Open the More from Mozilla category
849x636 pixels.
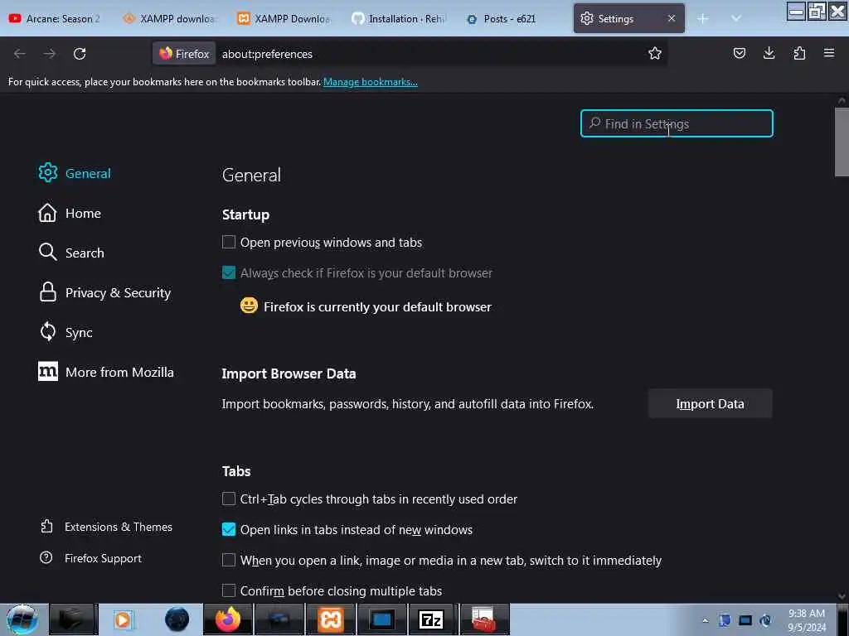click(106, 372)
